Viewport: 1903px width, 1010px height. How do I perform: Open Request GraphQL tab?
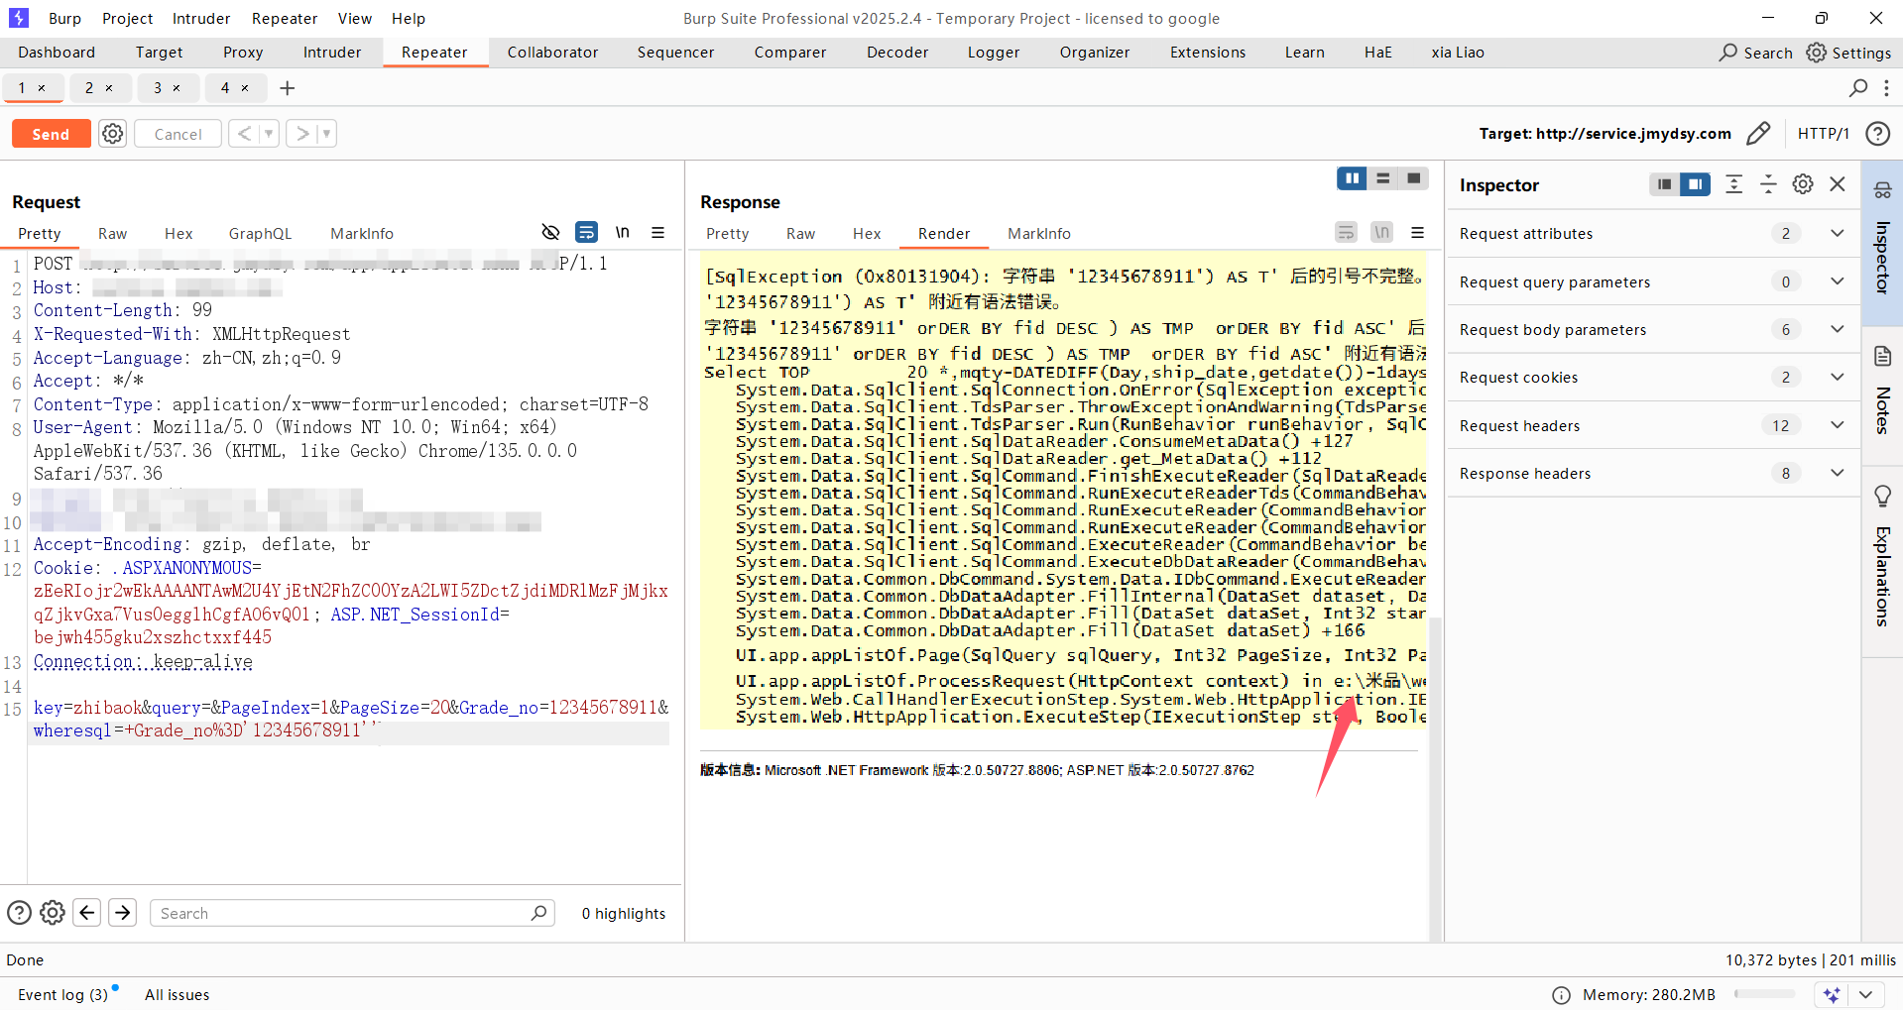click(260, 234)
